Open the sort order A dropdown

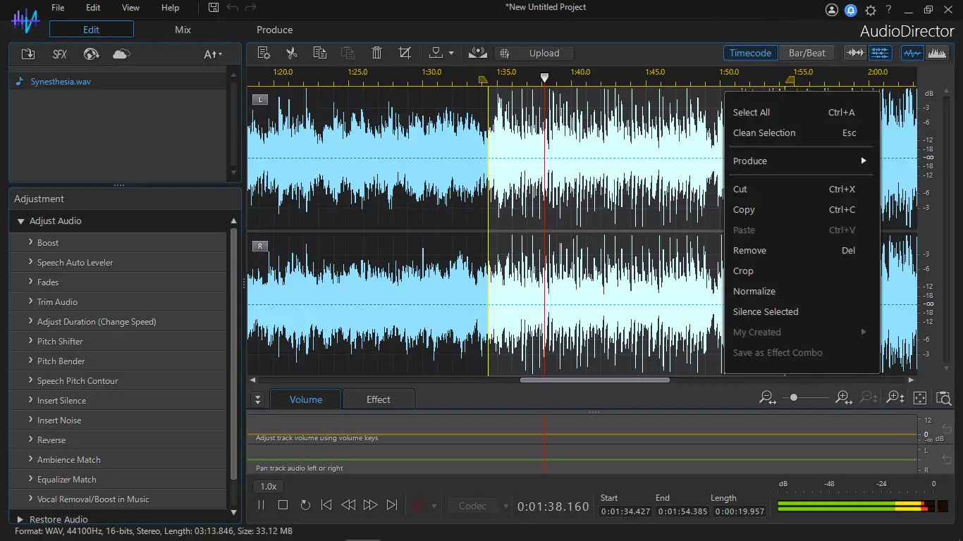tap(212, 54)
